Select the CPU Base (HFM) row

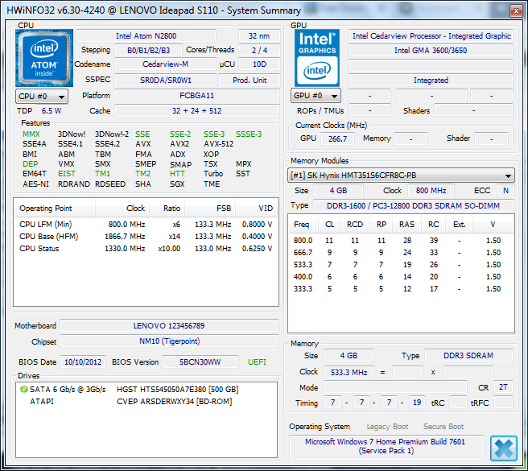[x=146, y=237]
